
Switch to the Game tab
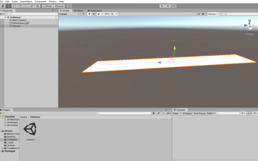click(78, 10)
